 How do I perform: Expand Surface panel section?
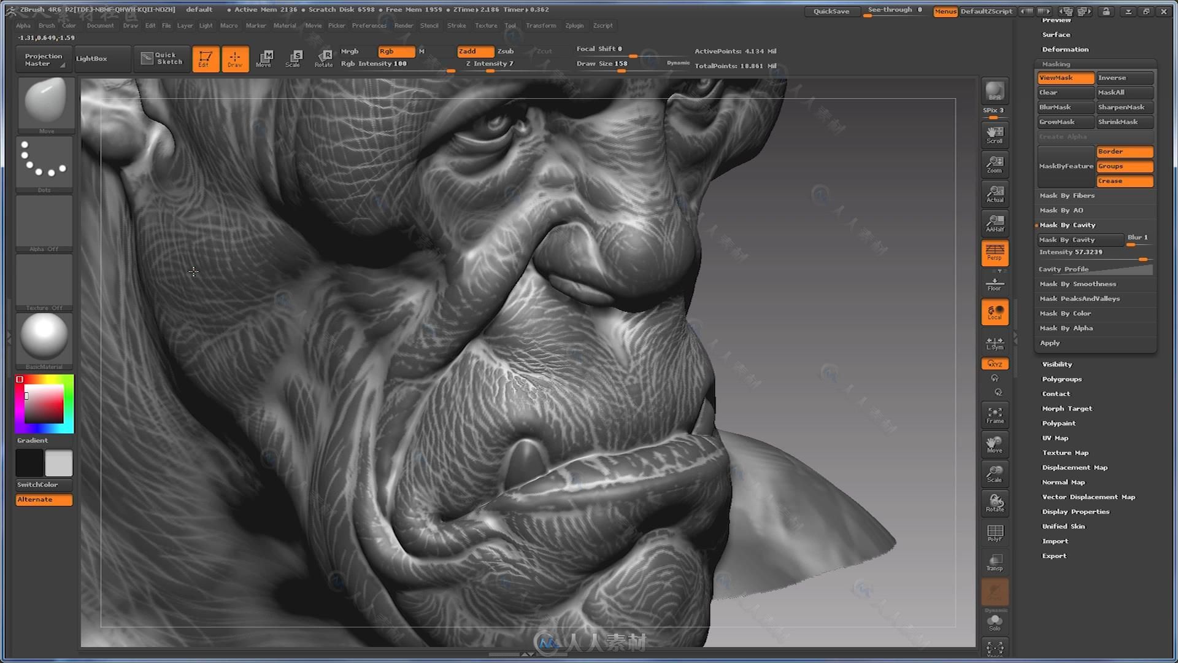1057,34
